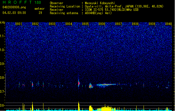Click the kHz axis unit label
175x111 pixels.
(3, 22)
